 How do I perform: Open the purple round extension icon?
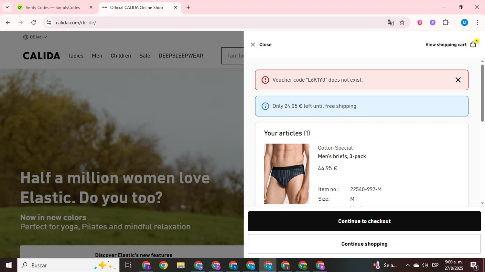[x=433, y=23]
